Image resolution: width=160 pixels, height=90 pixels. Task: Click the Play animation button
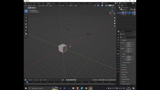click(72, 80)
